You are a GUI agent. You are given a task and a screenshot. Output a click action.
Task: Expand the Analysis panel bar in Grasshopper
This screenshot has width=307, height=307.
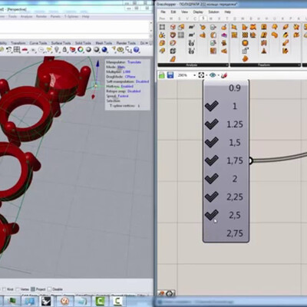(x=193, y=65)
